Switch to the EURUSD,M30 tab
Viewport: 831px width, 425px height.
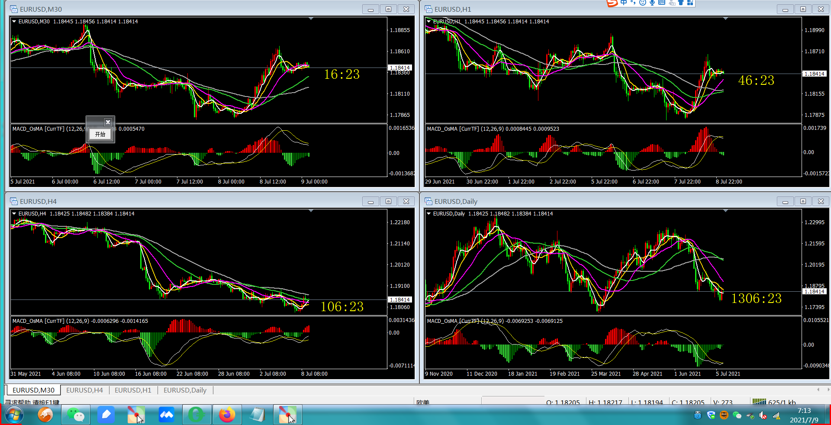(x=34, y=390)
